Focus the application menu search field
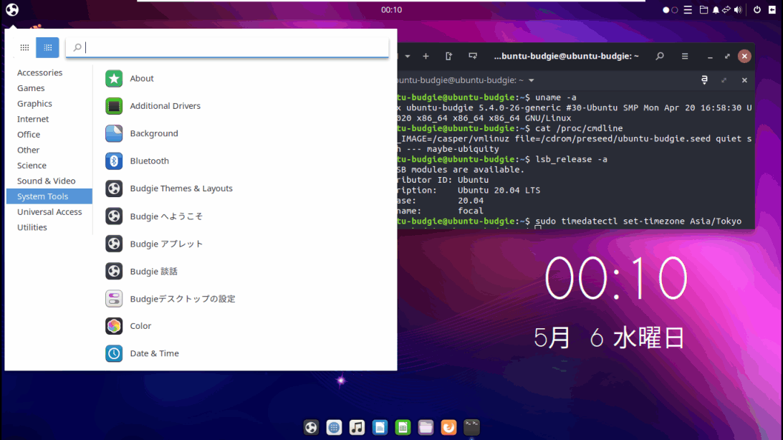Viewport: 783px width, 440px height. (227, 47)
